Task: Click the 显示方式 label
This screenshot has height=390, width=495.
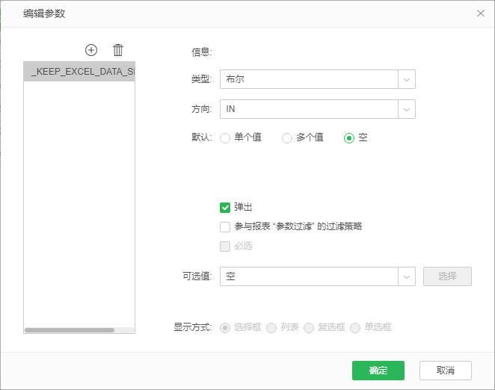Action: click(193, 327)
